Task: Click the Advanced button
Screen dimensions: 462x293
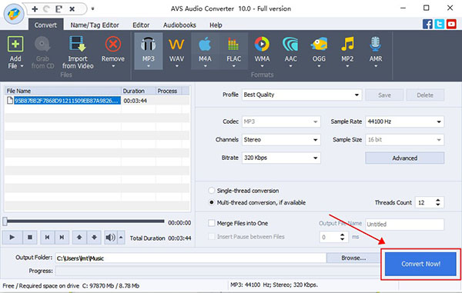Action: coord(404,158)
